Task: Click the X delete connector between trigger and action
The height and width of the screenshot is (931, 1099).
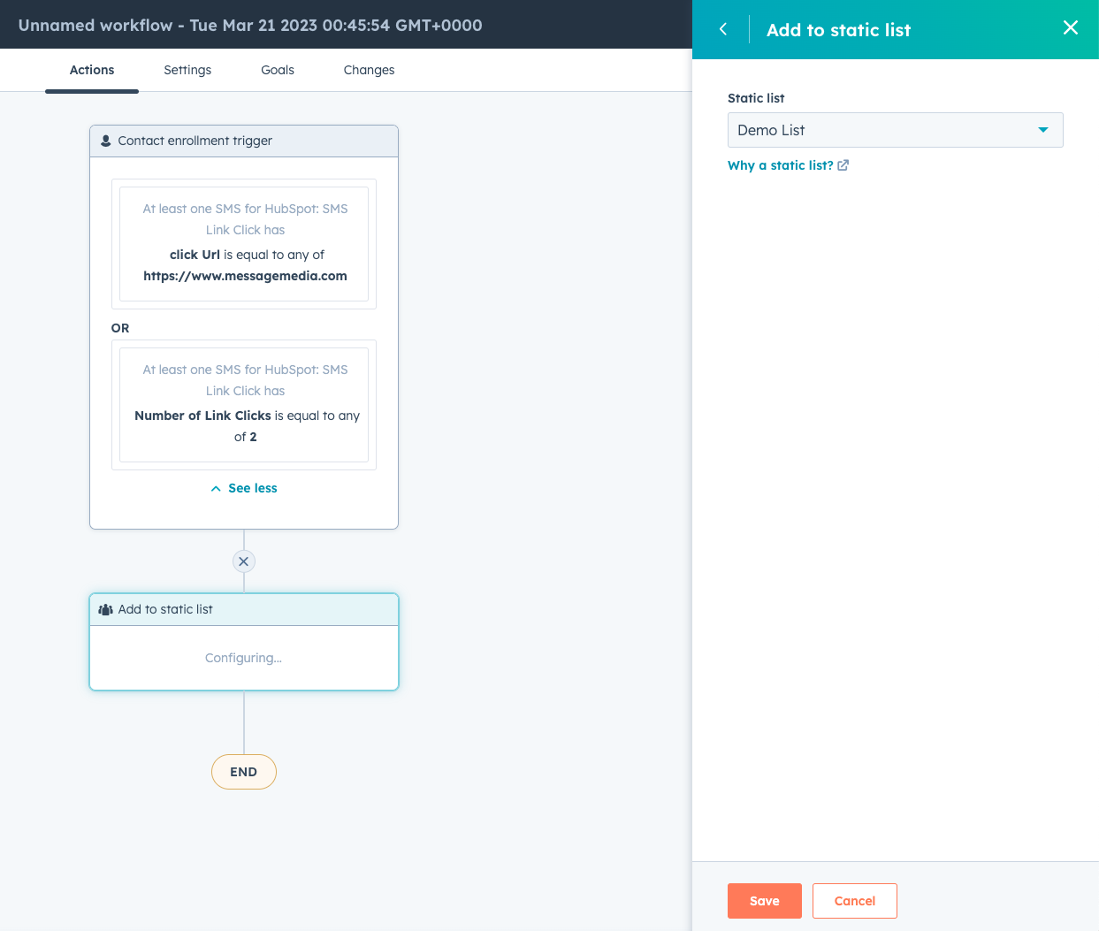Action: [244, 561]
